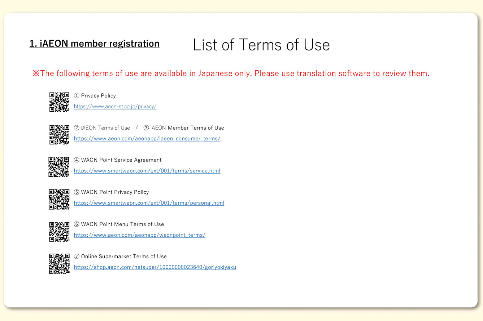Open the smartwaon terms/service.html link
The image size is (483, 321).
tap(147, 171)
